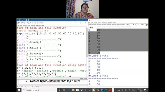This screenshot has width=165, height=92.
Task: Click OneDrive cloud icon in system tray
Action: [119, 90]
